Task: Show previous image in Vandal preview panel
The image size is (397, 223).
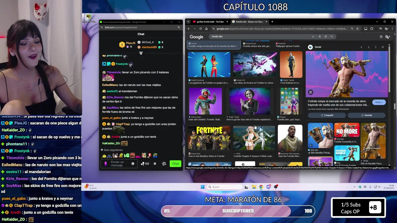Action: 361,47
